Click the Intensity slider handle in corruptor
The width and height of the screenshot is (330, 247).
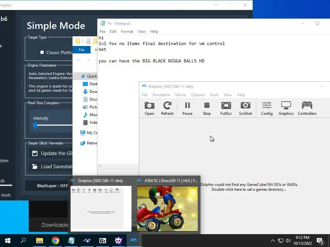pyautogui.click(x=35, y=125)
